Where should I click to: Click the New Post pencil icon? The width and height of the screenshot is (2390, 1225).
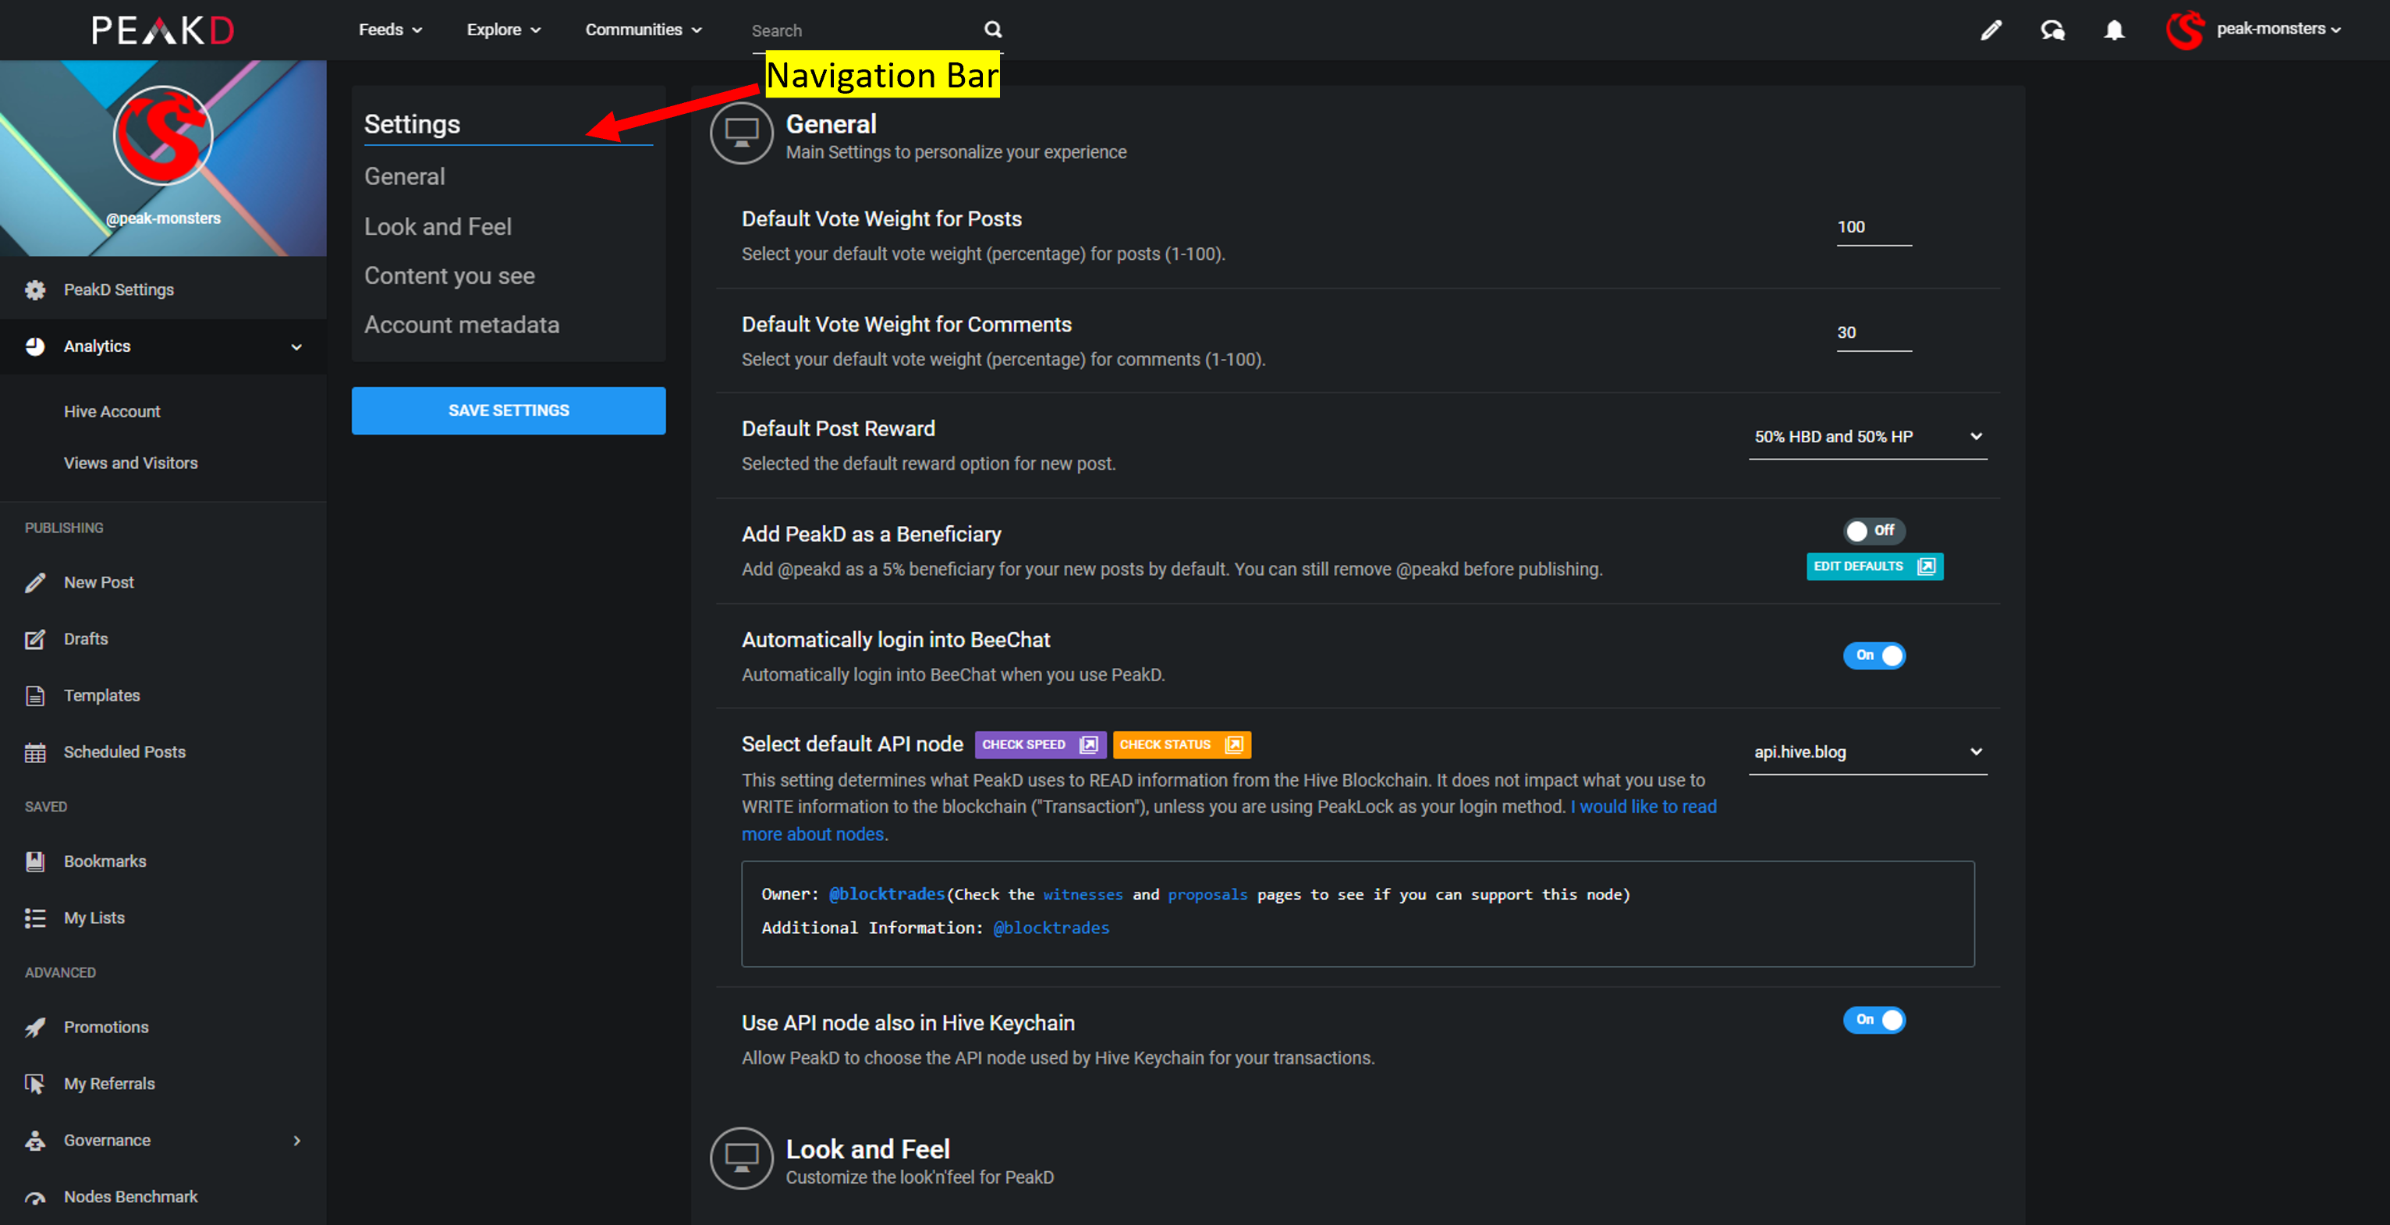coord(35,583)
